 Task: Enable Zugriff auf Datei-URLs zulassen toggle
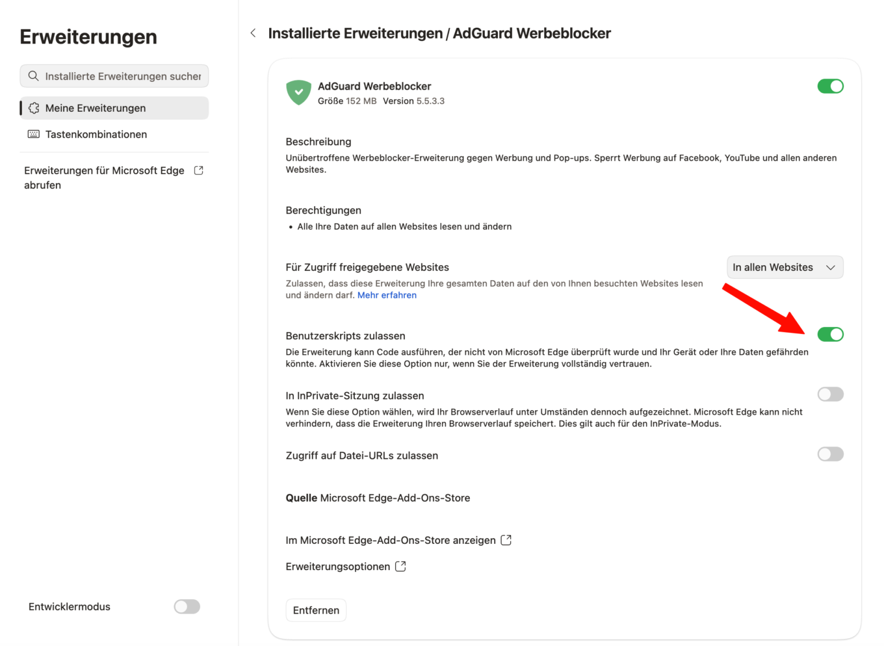click(x=830, y=454)
